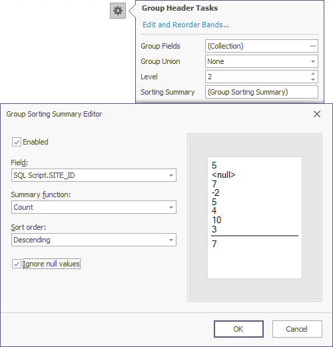Decrease Level with the down spinner arrow
This screenshot has height=347, width=333.
point(313,79)
